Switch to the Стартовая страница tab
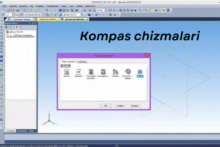The height and width of the screenshot is (147, 220). click(x=20, y=19)
